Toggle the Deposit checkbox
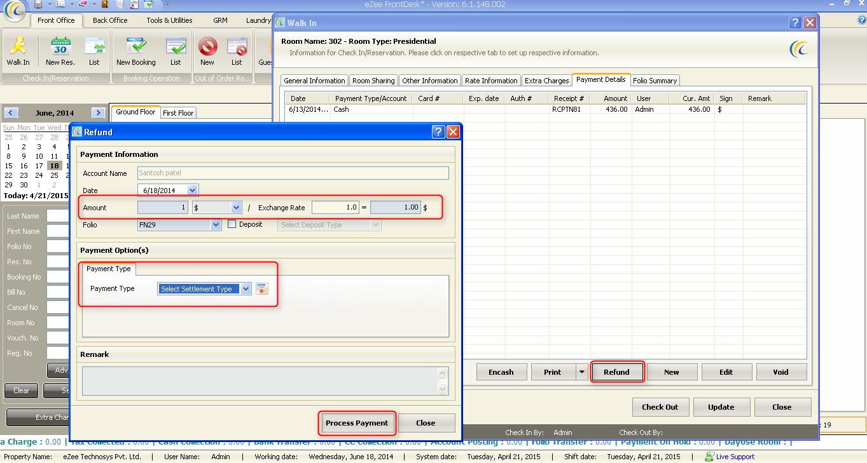This screenshot has width=867, height=463. pos(232,224)
